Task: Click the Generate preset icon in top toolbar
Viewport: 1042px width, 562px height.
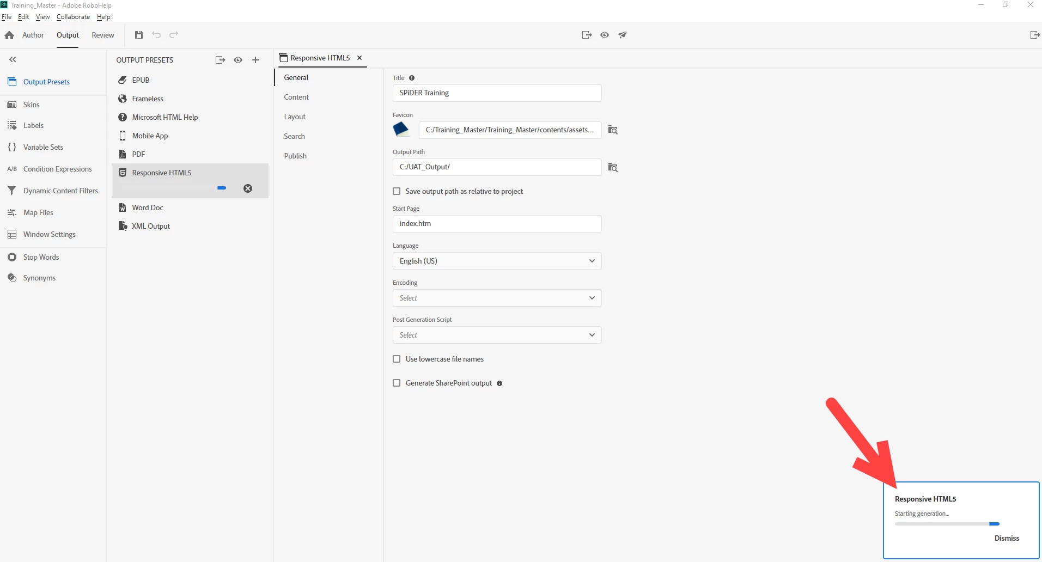Action: coord(587,35)
